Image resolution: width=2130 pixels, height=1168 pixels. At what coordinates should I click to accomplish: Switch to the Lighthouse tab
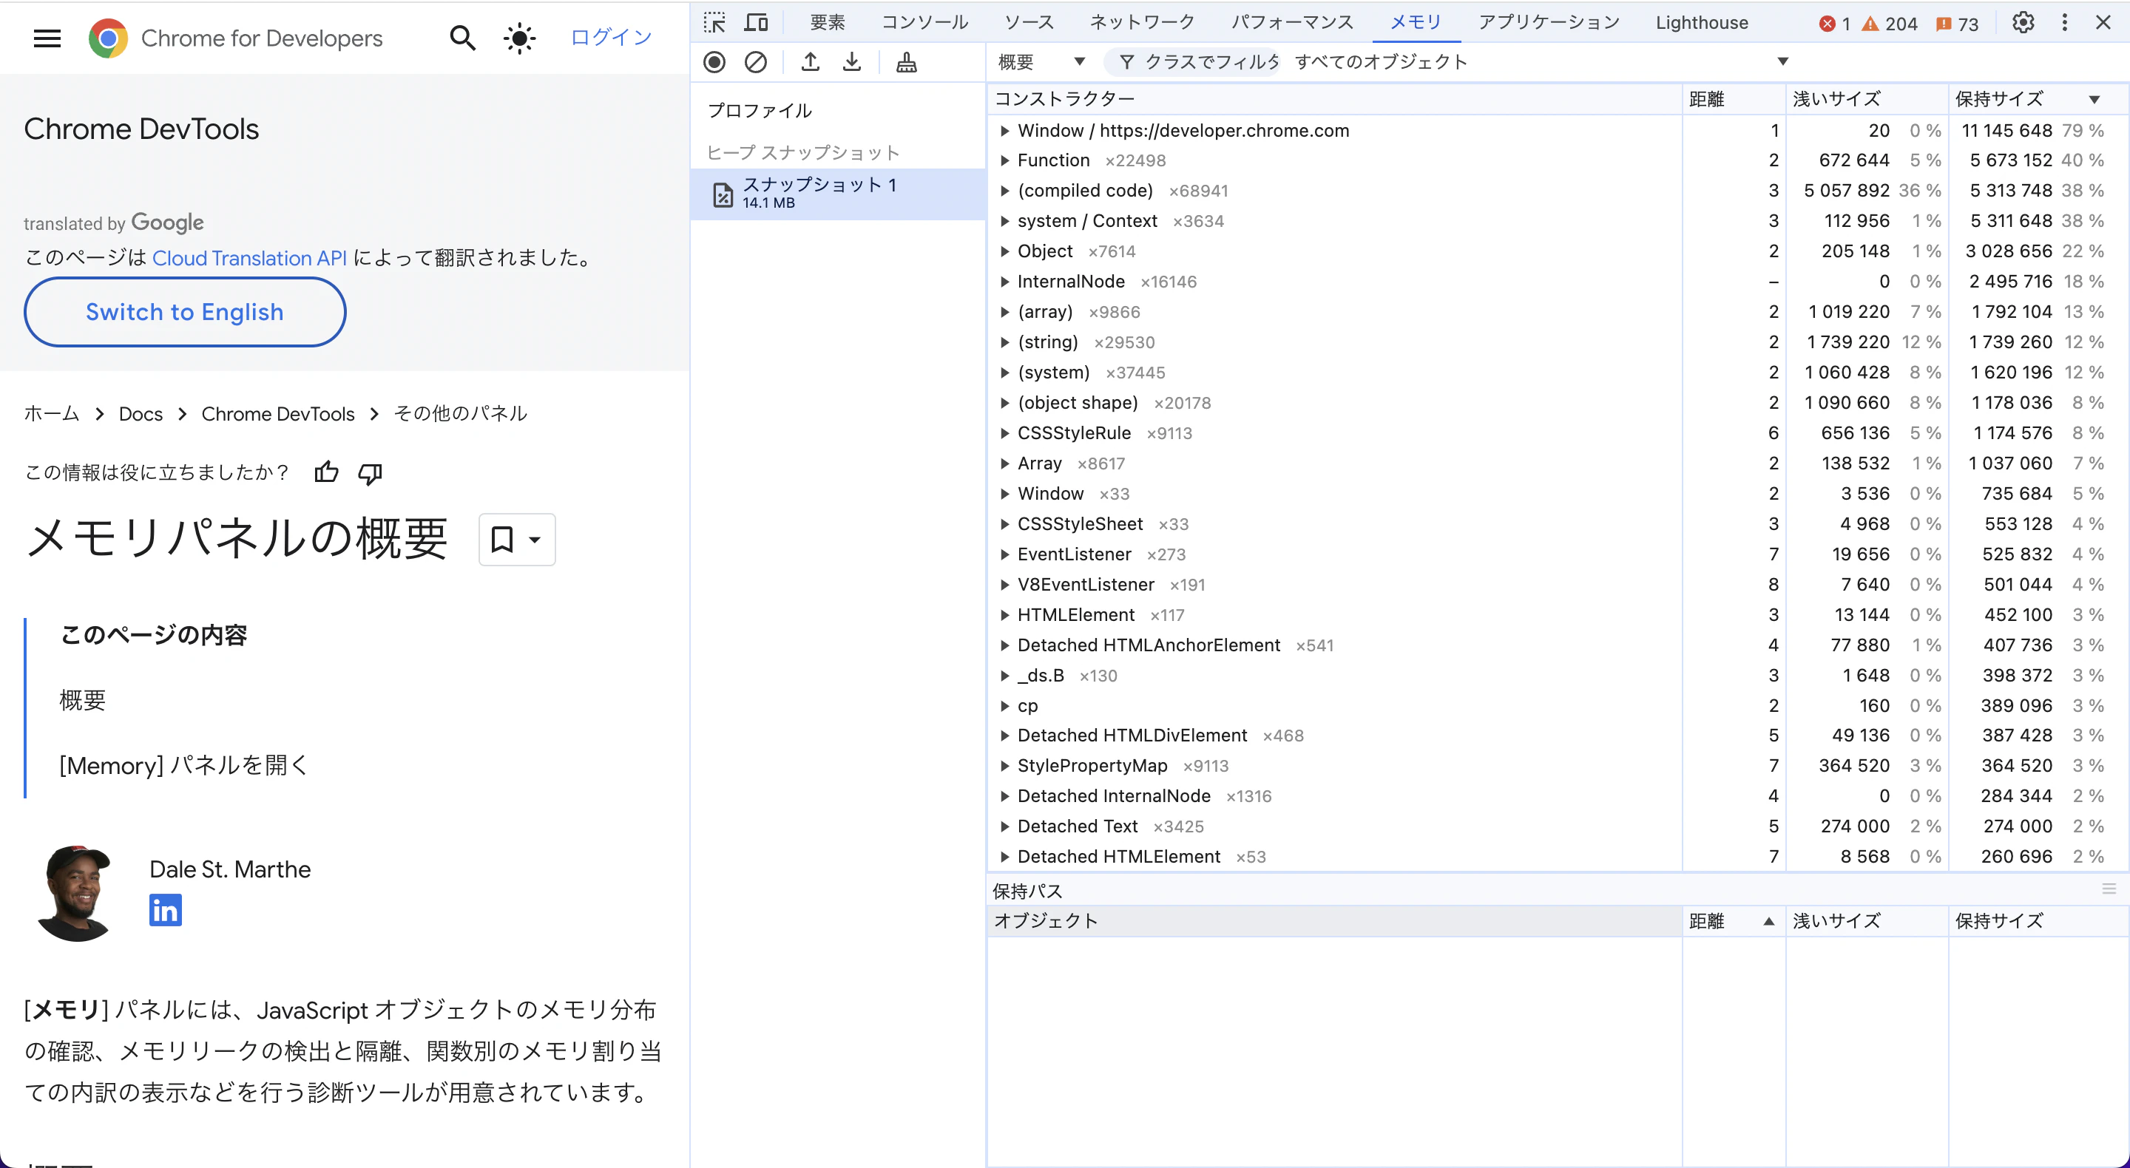[x=1702, y=22]
